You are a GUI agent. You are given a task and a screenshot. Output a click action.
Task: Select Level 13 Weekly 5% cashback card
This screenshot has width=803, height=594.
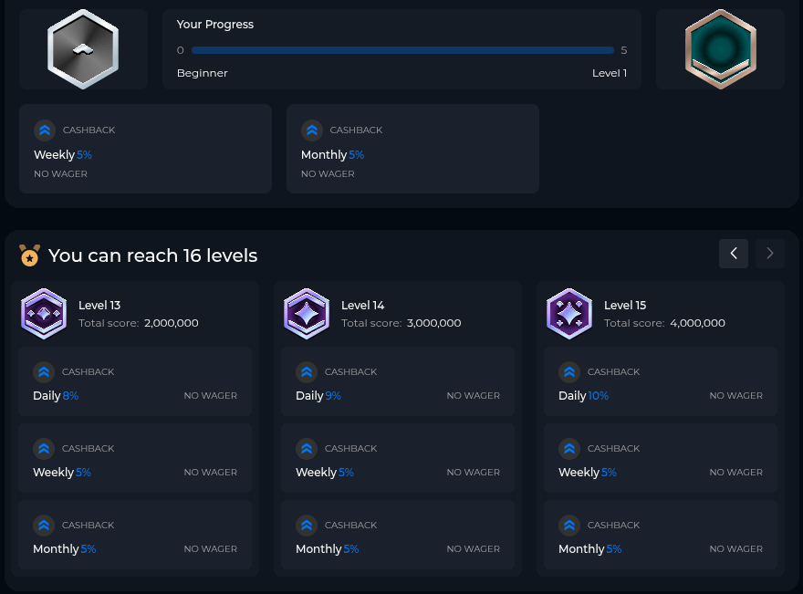135,460
